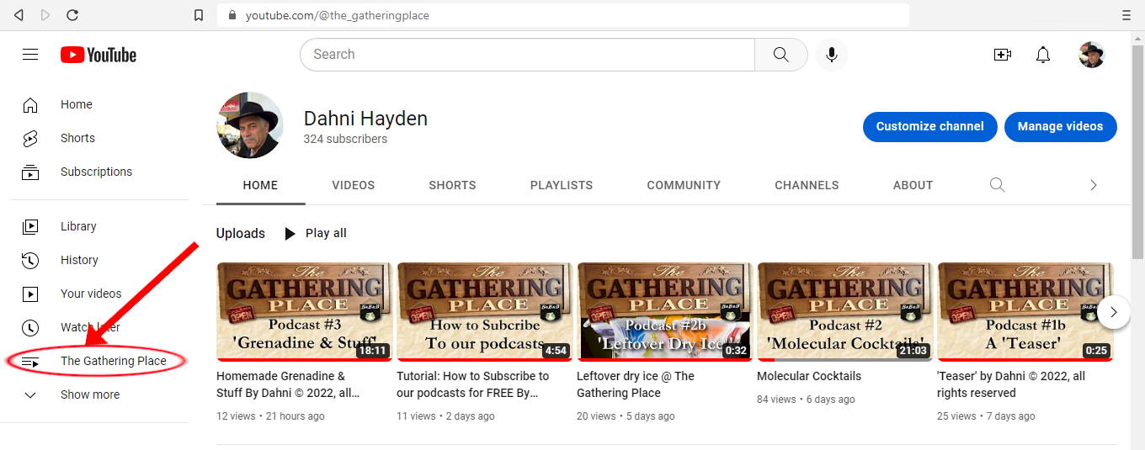Screen dimensions: 1145x450
Task: Click Dahni Hayden channel profile picture
Action: 250,125
